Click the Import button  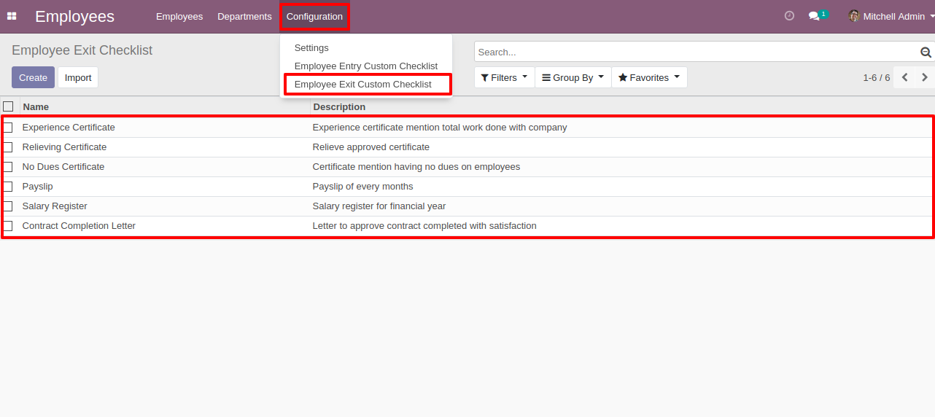(x=78, y=77)
